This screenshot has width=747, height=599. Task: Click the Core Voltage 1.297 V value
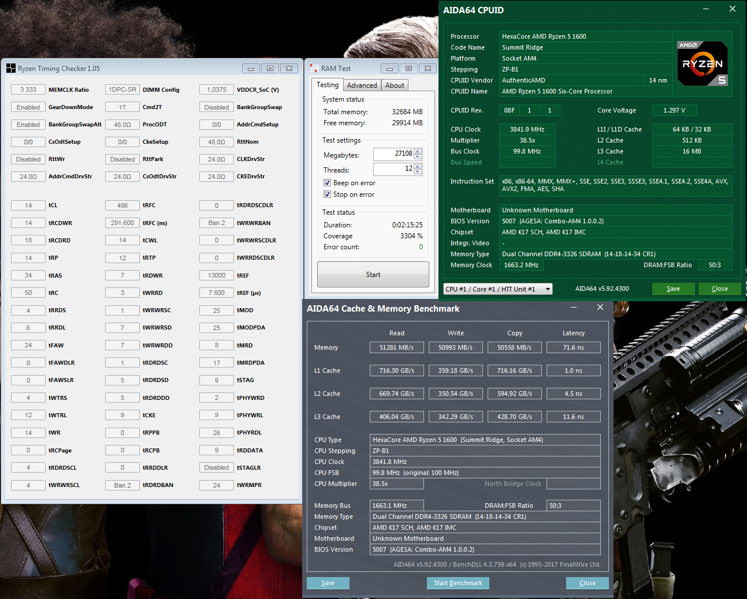tap(674, 110)
